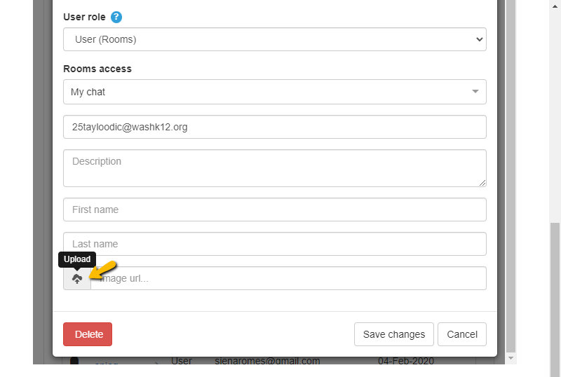Click the 04-Feb-2020 date in the background list
Image resolution: width=561 pixels, height=377 pixels.
(405, 362)
